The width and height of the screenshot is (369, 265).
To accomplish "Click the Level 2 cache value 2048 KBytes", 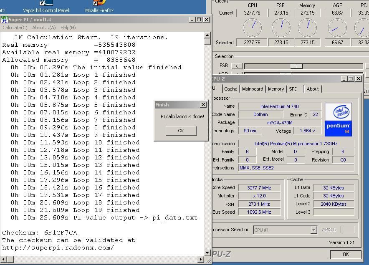I will click(334, 204).
